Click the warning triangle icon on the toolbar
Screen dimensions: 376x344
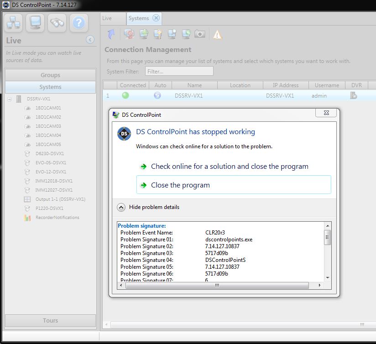point(218,34)
